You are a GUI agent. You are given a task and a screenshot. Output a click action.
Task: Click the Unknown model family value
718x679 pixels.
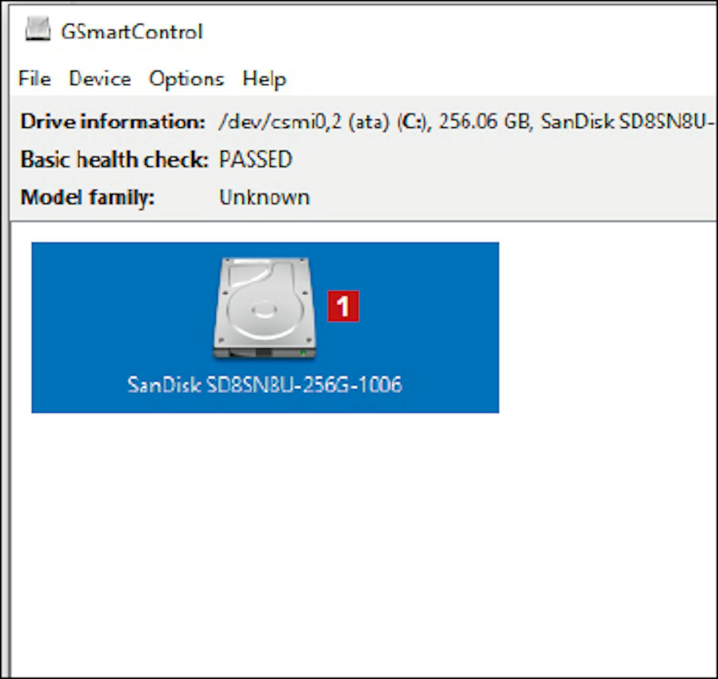[264, 197]
